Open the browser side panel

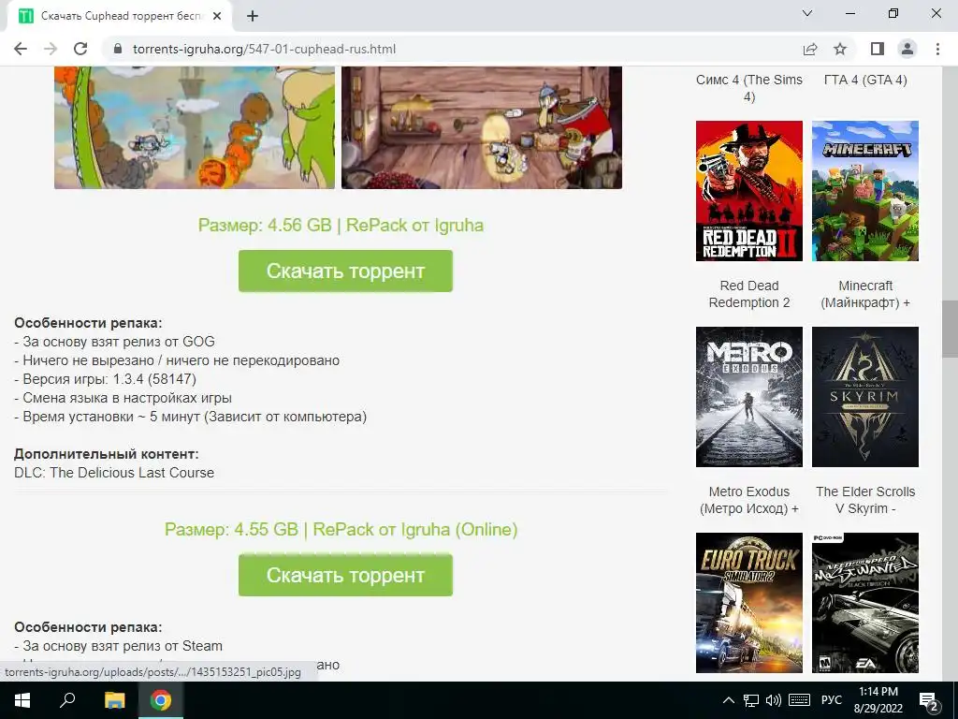pos(878,49)
